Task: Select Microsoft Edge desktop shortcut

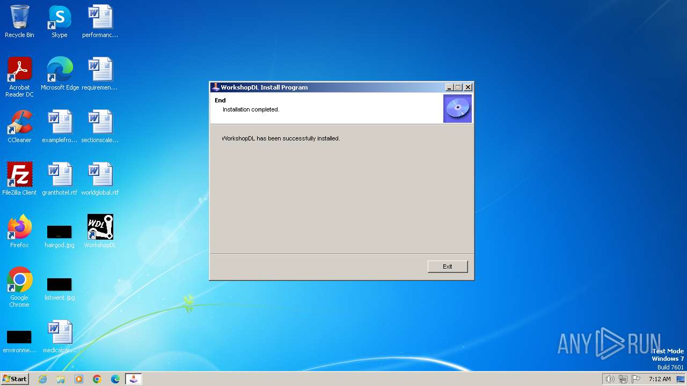Action: point(60,75)
